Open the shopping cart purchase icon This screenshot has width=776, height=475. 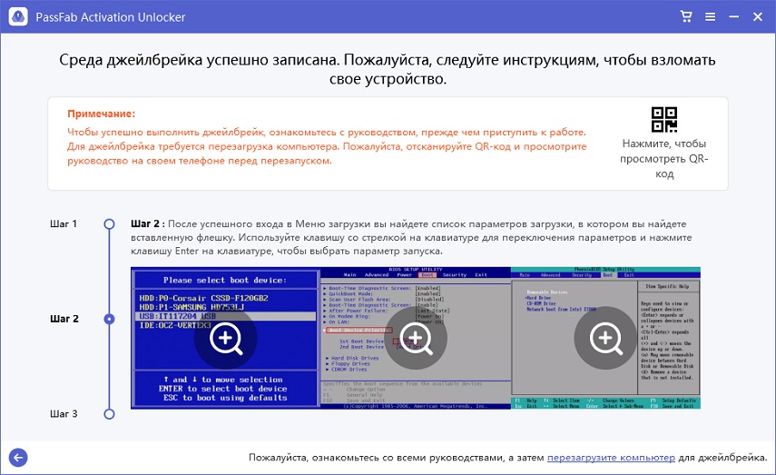(687, 16)
